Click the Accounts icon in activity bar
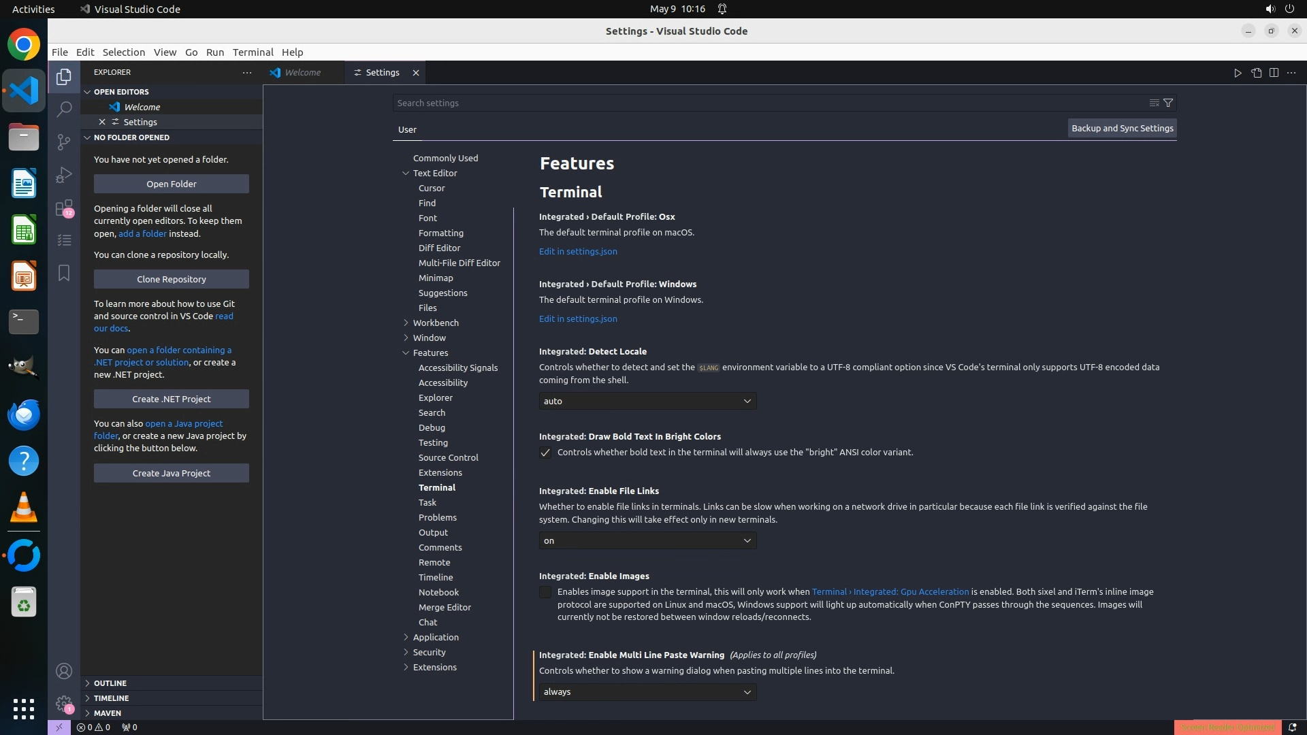Image resolution: width=1307 pixels, height=735 pixels. [x=64, y=672]
